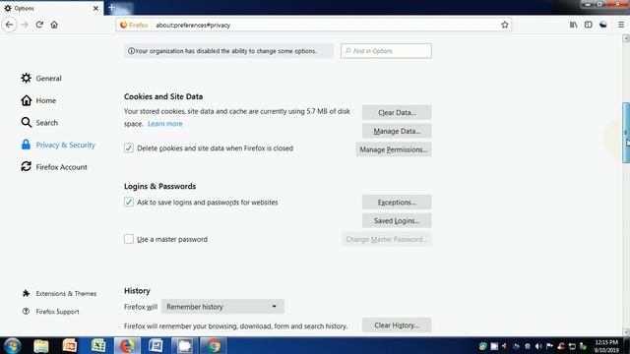The image size is (630, 354).
Task: Open the General settings category
Action: [41, 79]
